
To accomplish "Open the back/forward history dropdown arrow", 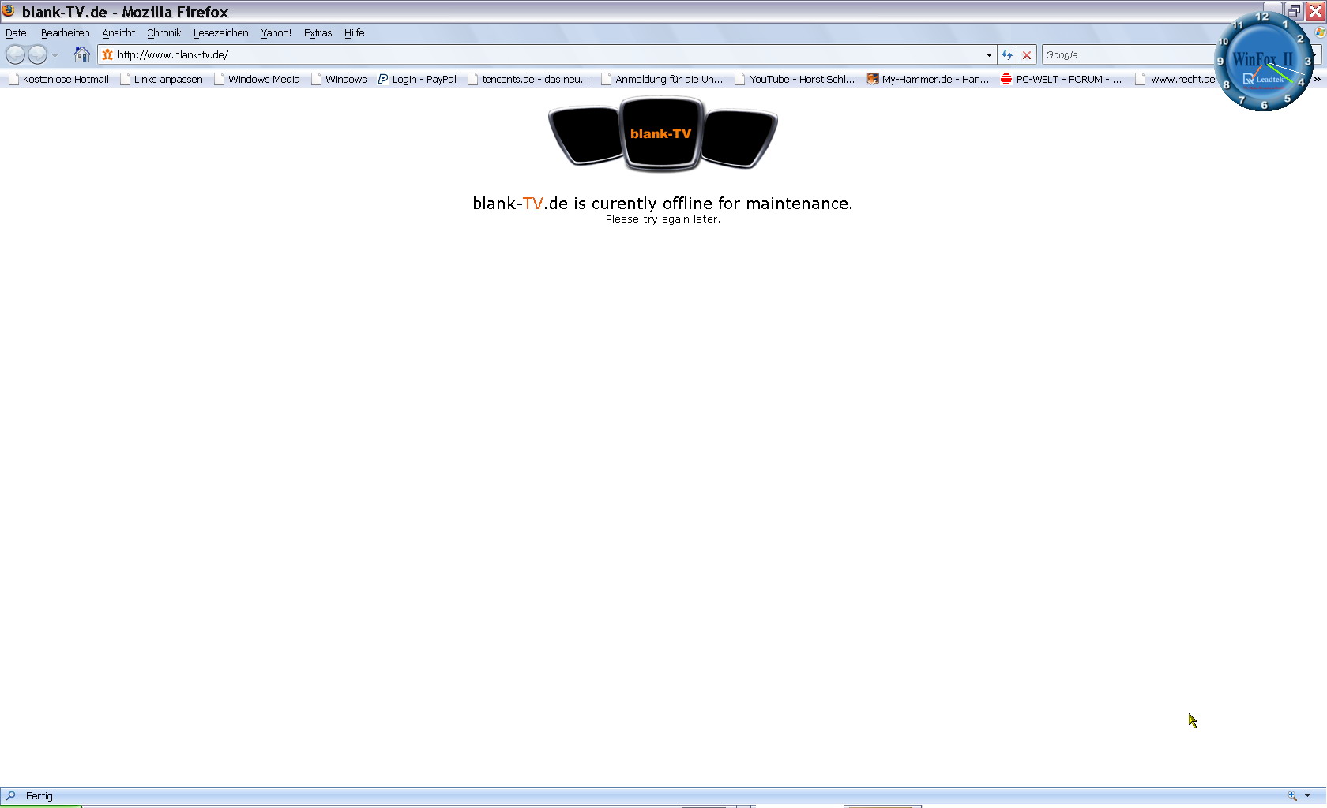I will [55, 55].
